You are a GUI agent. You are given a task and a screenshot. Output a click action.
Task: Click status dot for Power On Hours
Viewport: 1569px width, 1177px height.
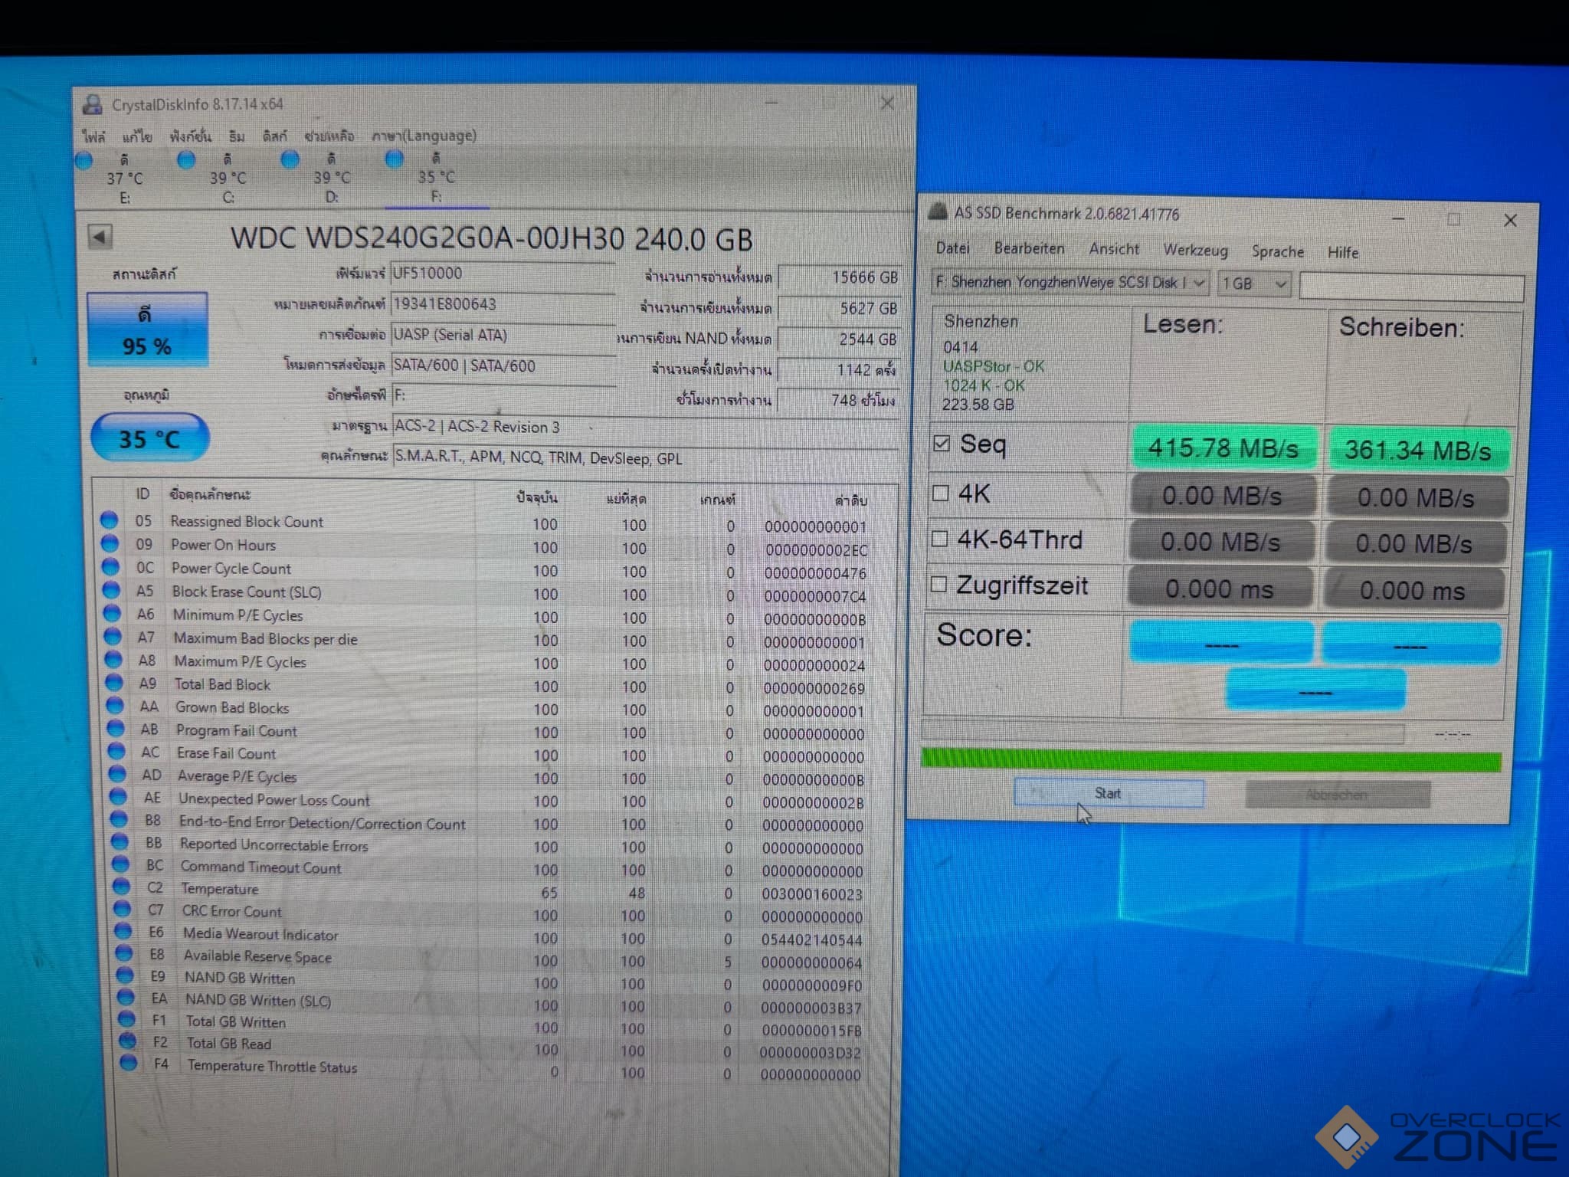110,544
